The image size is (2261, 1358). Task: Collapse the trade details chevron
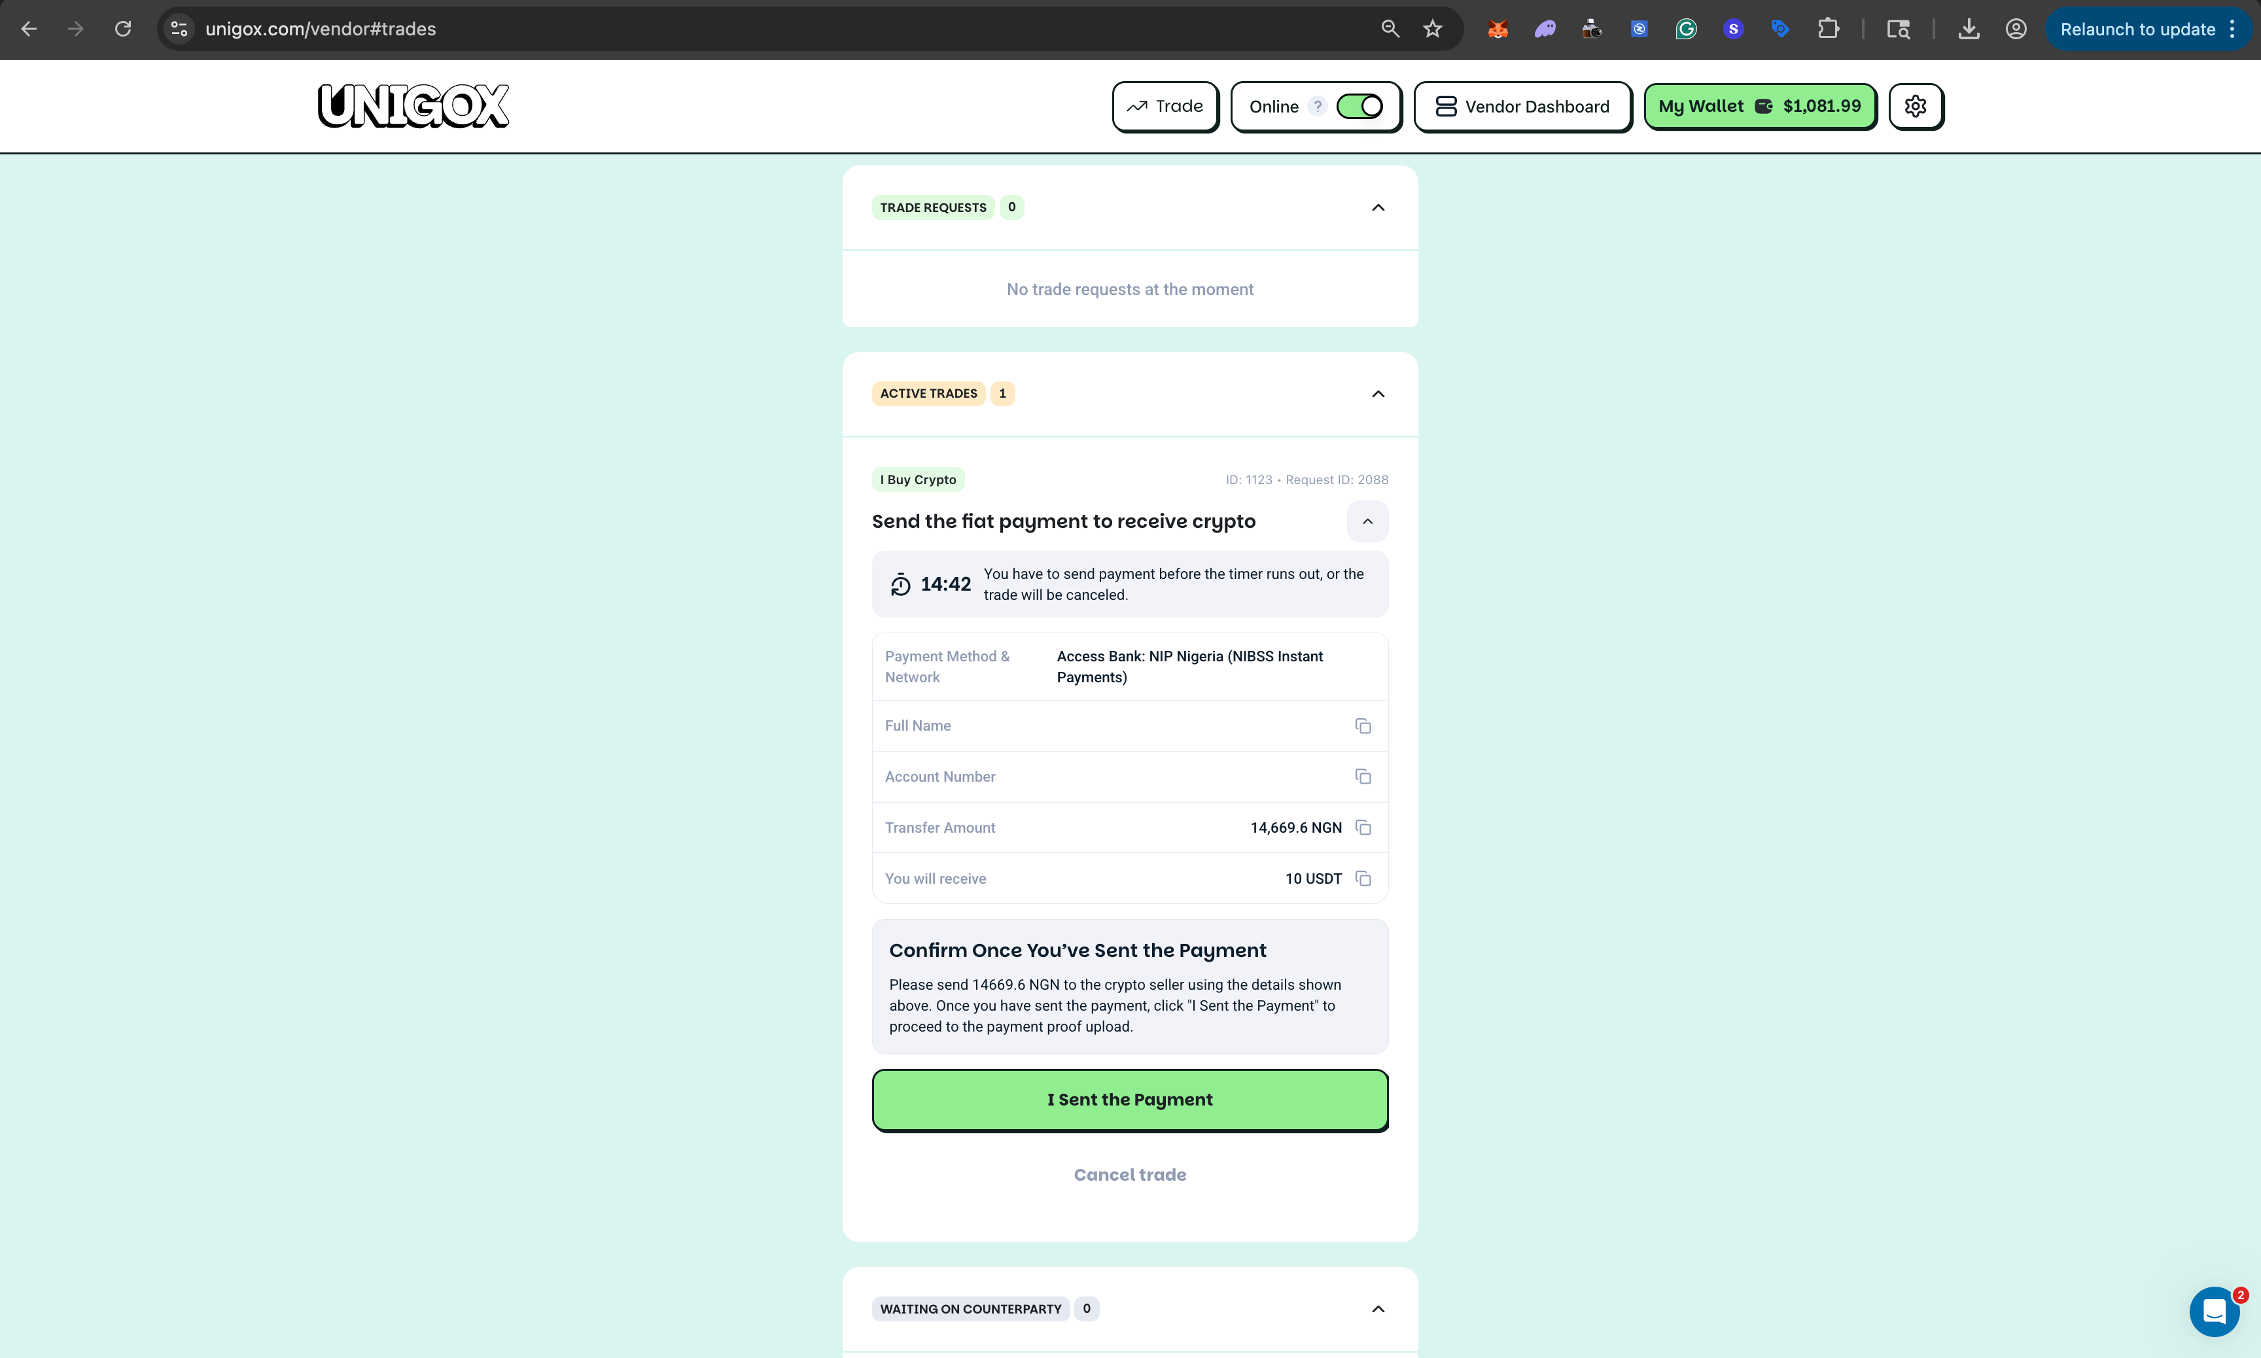click(x=1367, y=521)
